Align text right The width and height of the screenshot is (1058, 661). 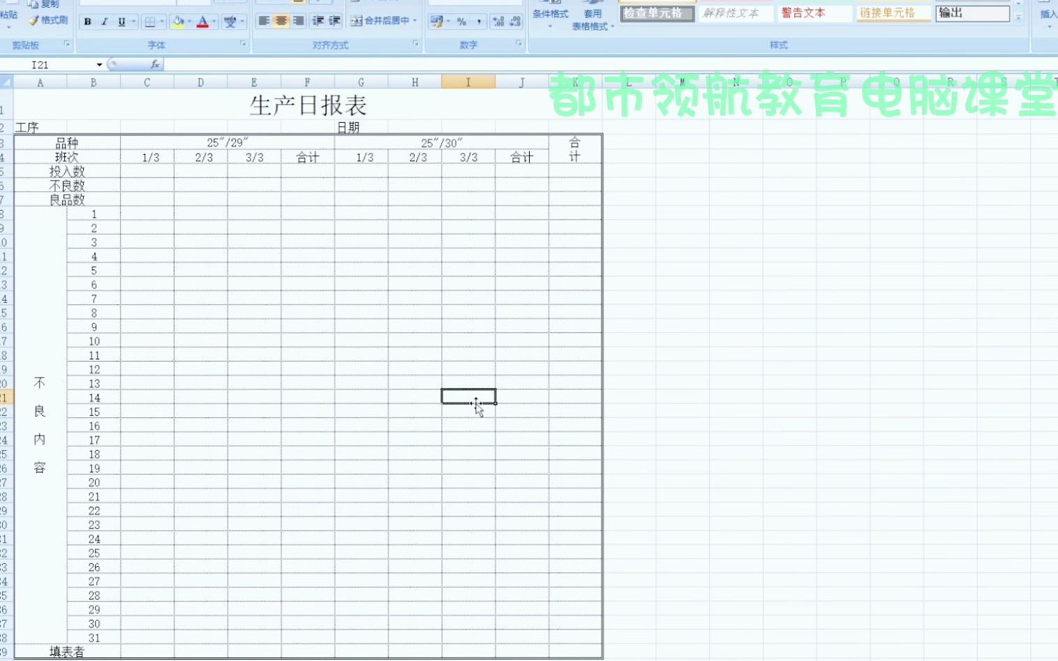click(298, 21)
